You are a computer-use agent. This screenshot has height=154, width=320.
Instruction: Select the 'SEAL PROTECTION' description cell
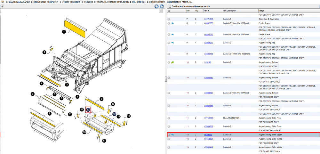(231, 118)
